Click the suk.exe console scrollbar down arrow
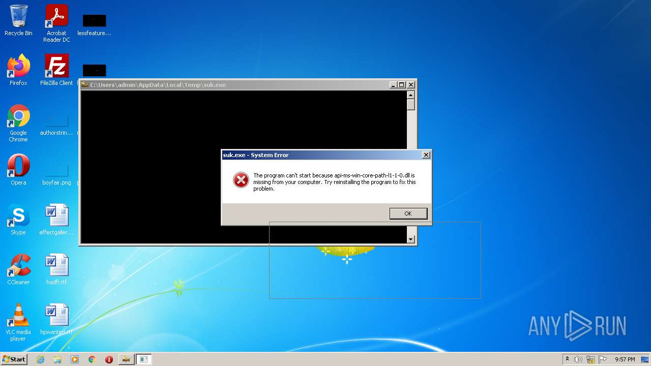The width and height of the screenshot is (651, 366). point(411,239)
